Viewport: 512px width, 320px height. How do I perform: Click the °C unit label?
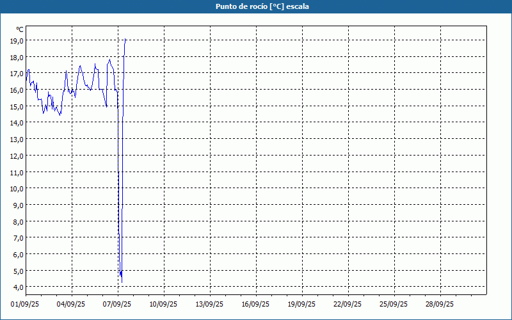pyautogui.click(x=20, y=29)
